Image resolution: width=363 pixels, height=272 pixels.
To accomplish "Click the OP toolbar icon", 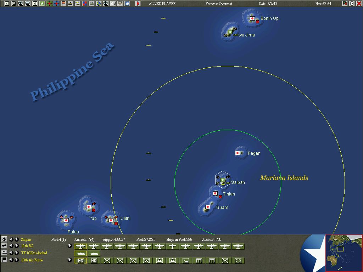I will 113,4.
